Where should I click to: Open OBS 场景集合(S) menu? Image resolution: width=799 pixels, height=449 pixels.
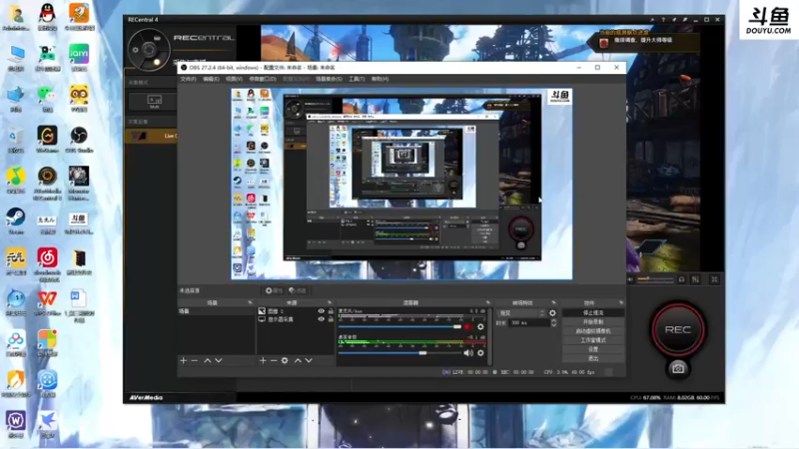329,79
